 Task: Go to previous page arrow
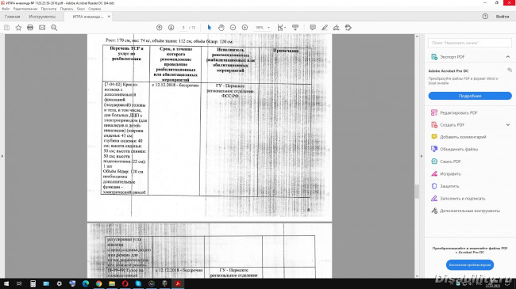pos(160,28)
